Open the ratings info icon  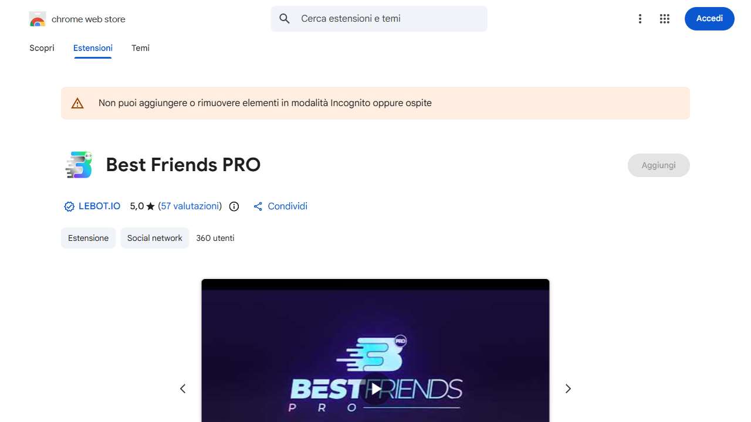tap(234, 206)
